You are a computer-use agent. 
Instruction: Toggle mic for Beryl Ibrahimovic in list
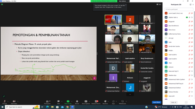tap(189, 26)
